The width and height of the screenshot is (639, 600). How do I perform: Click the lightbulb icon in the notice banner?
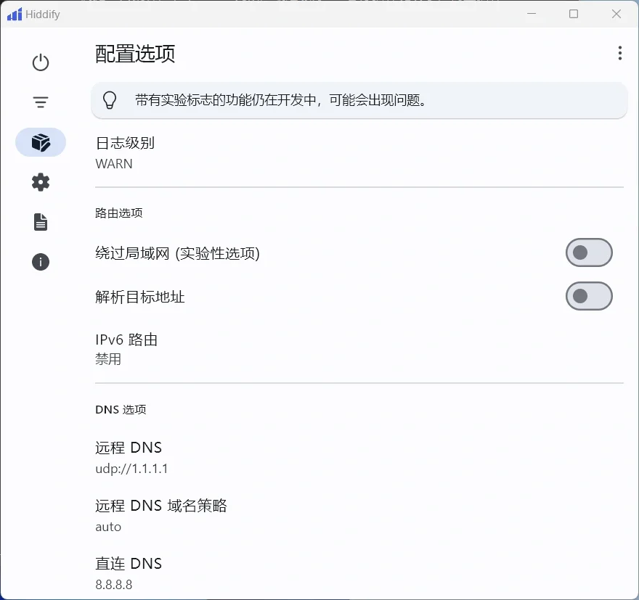point(110,100)
